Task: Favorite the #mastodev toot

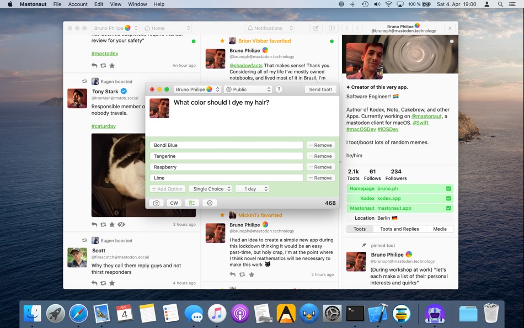Action: point(112,66)
